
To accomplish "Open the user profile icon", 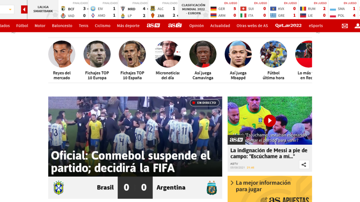I will (x=357, y=26).
